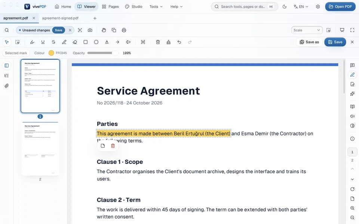The height and width of the screenshot is (224, 359).
Task: Click the text recognition scan icon
Action: coord(80,30)
